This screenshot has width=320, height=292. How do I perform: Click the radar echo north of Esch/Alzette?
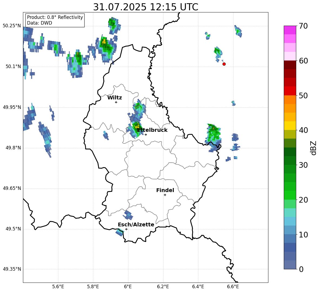[x=128, y=215]
